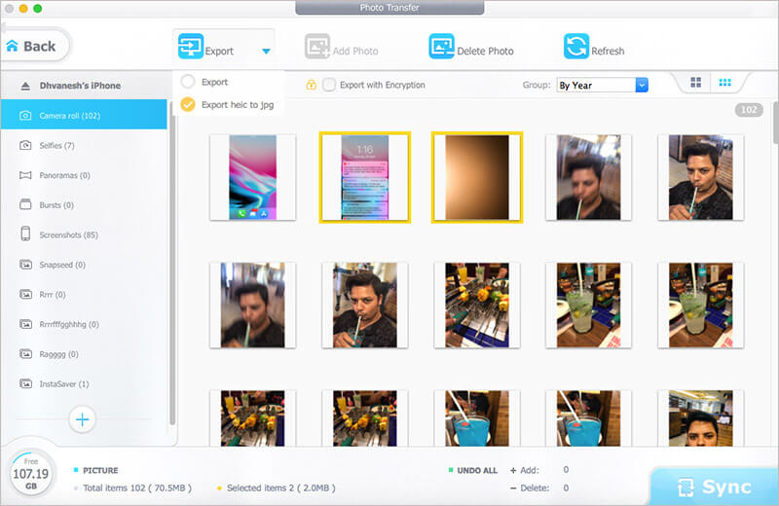Viewport: 779px width, 506px height.
Task: Click the Export toolbar icon
Action: coord(191,46)
